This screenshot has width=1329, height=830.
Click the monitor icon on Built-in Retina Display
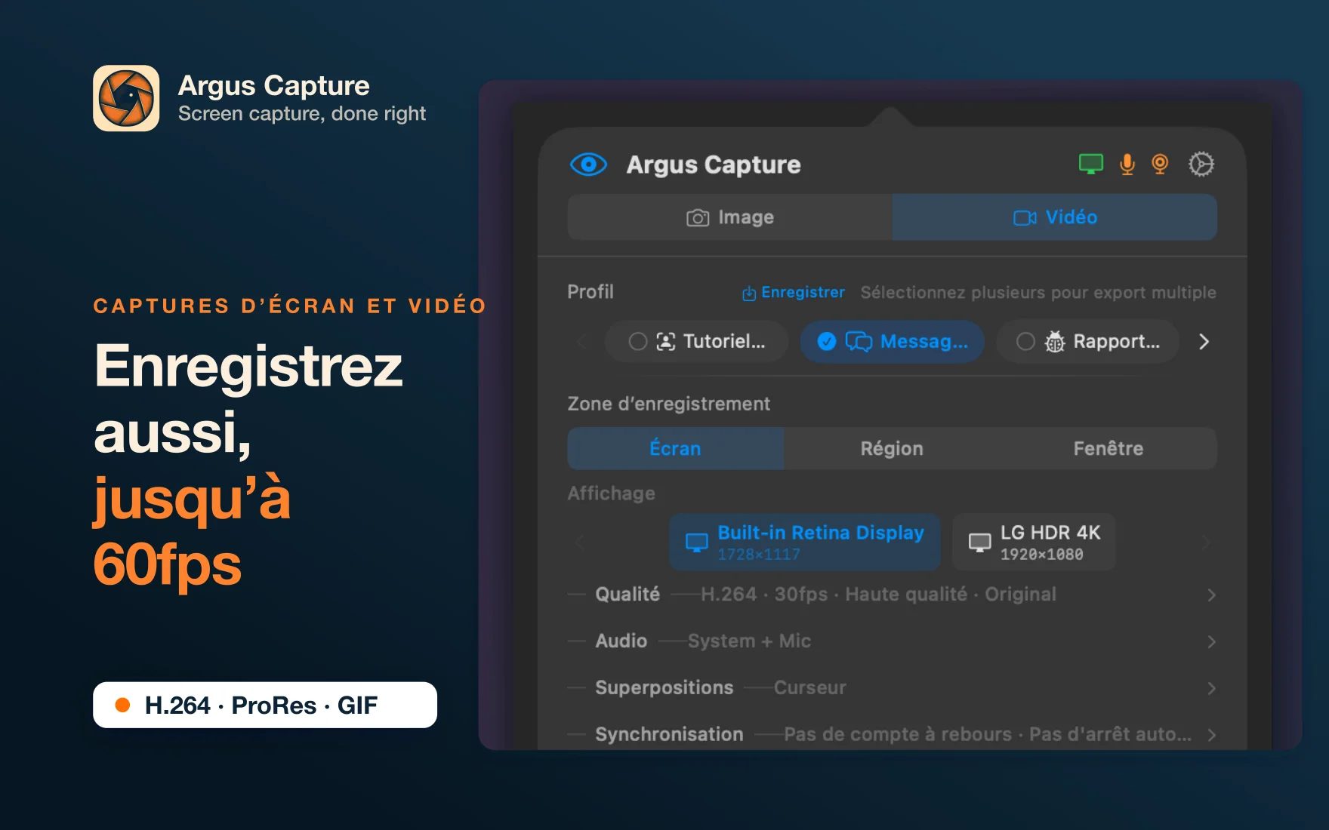(696, 543)
